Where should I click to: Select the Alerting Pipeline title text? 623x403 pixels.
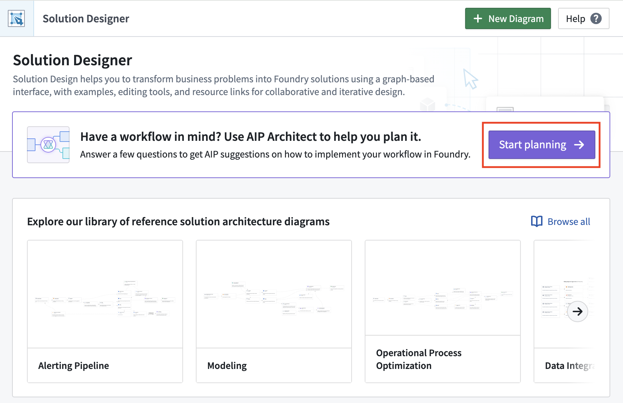click(x=73, y=365)
